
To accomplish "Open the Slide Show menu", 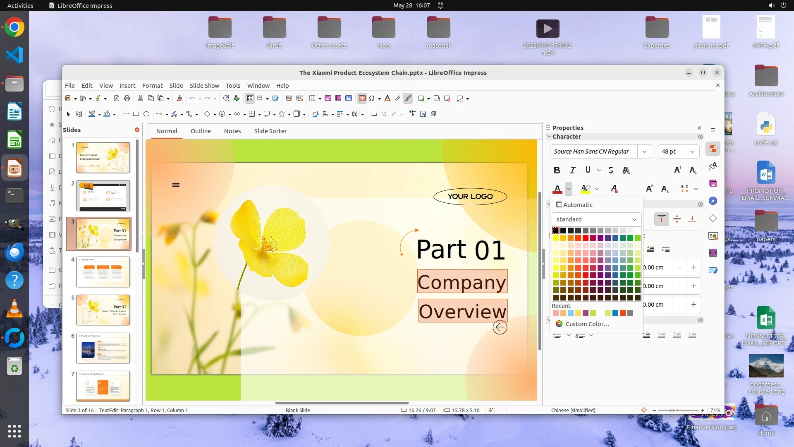I will pos(204,85).
